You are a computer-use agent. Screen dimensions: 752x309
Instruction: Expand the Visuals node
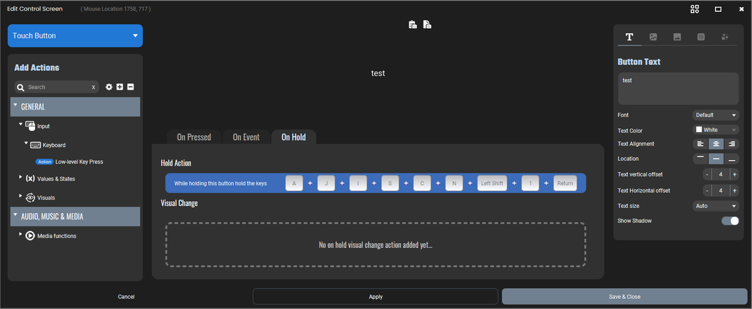pyautogui.click(x=21, y=196)
